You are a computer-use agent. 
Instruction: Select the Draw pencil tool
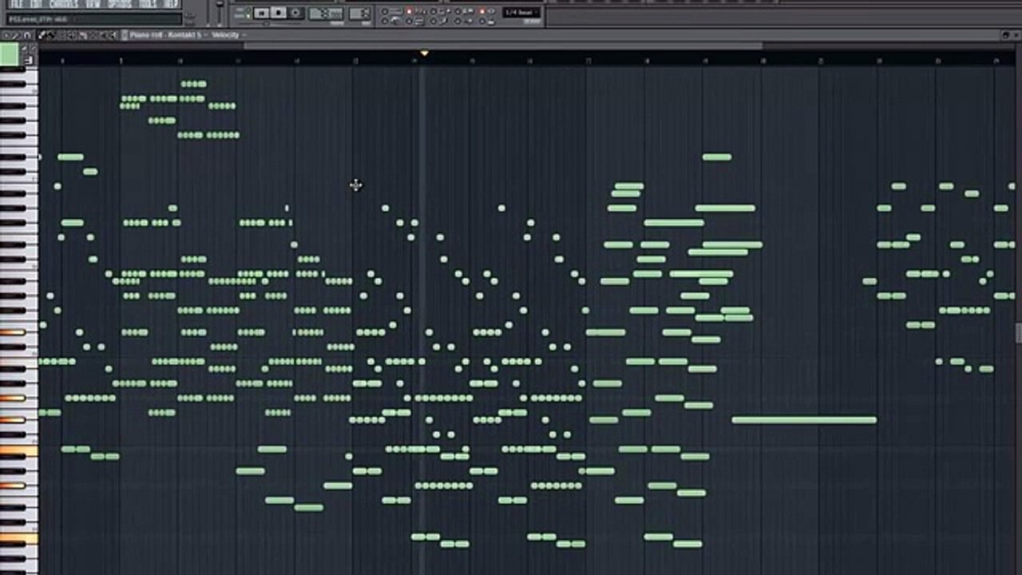coord(41,35)
